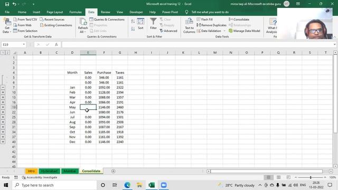Open Microsoft Edge from taskbar
The width and height of the screenshot is (338, 190).
pyautogui.click(x=127, y=185)
